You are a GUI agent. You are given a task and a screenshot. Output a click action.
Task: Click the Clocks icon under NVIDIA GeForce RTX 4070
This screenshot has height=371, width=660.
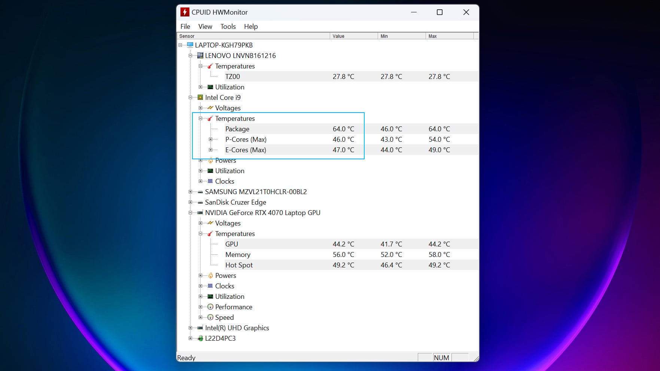coord(210,286)
